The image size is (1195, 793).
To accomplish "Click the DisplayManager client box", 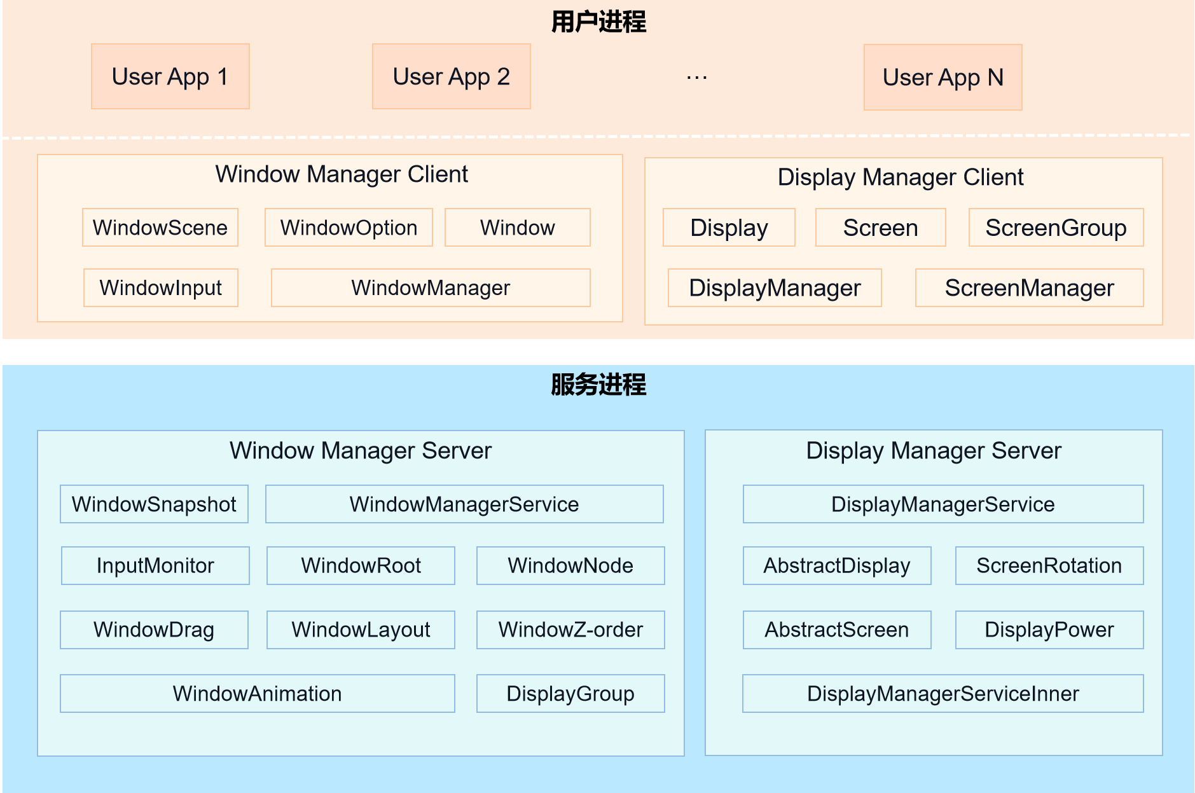I will pyautogui.click(x=775, y=287).
